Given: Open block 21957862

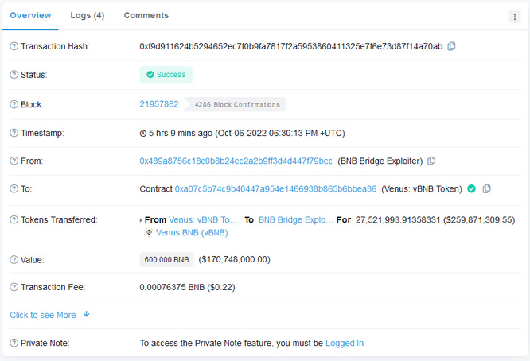Looking at the screenshot, I should pyautogui.click(x=159, y=104).
